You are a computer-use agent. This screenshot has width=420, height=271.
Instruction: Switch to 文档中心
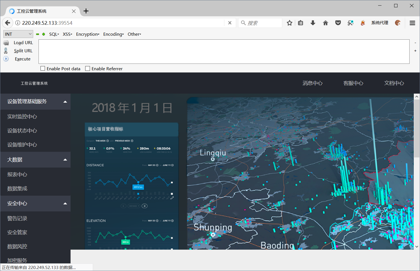394,83
